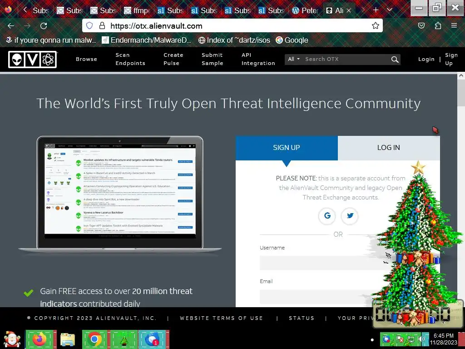Click the network tray icon
The height and width of the screenshot is (349, 465).
click(x=411, y=339)
